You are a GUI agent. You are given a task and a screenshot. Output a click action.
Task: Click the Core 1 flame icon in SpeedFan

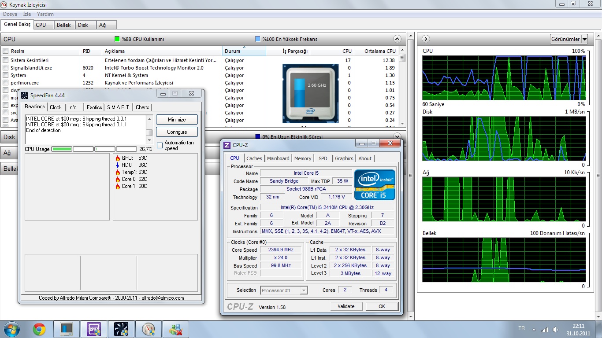[x=118, y=186]
